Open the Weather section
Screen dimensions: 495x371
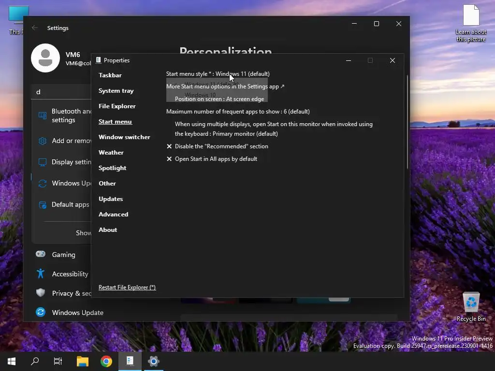tap(111, 152)
